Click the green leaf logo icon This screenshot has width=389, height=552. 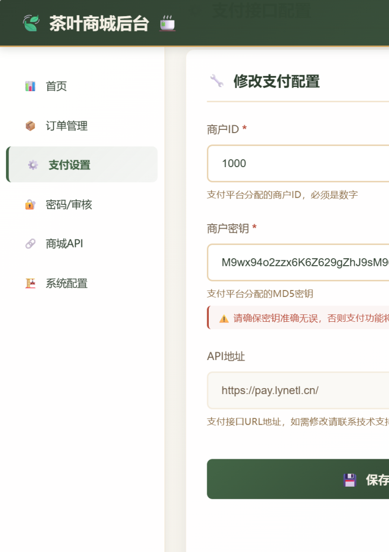tap(31, 23)
